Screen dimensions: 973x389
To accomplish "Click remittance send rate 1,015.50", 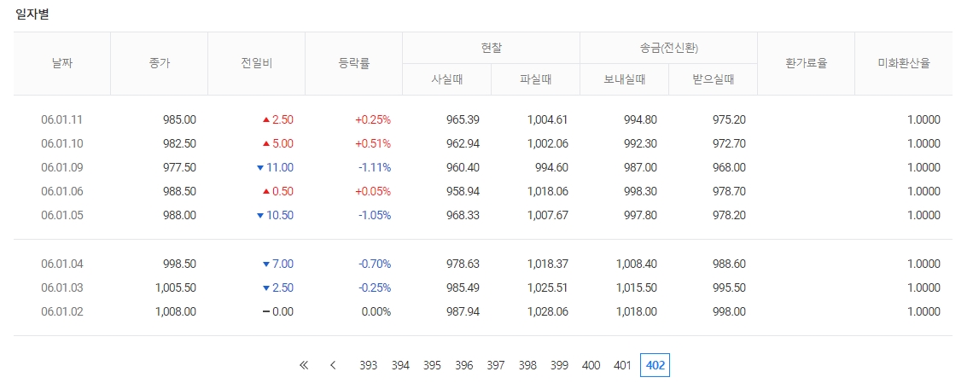I will [x=636, y=287].
